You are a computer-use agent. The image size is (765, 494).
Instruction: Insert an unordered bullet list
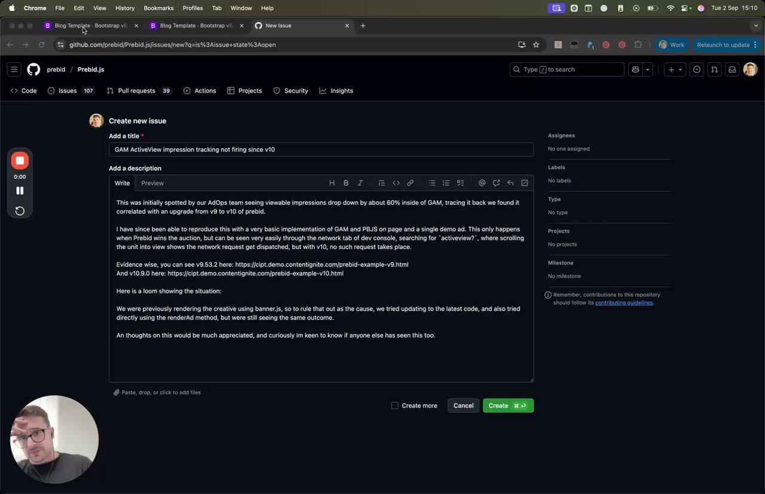432,183
